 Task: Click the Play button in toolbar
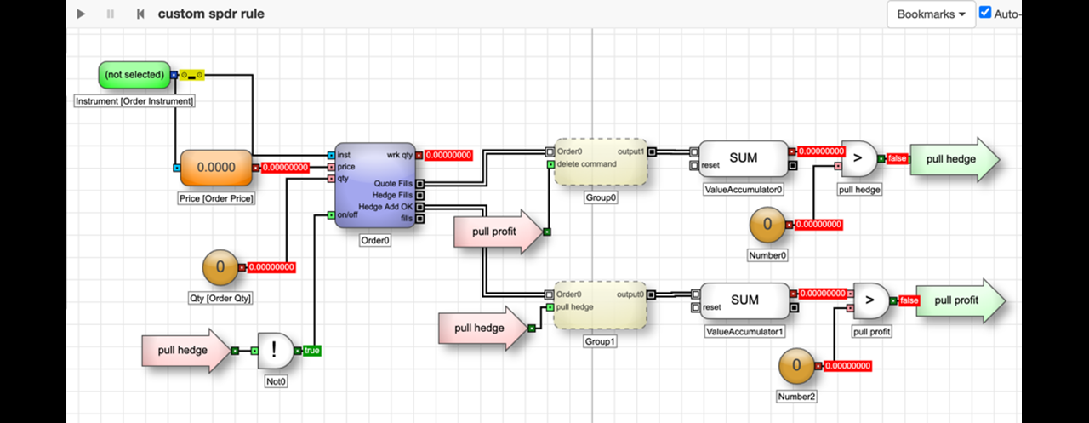(81, 14)
